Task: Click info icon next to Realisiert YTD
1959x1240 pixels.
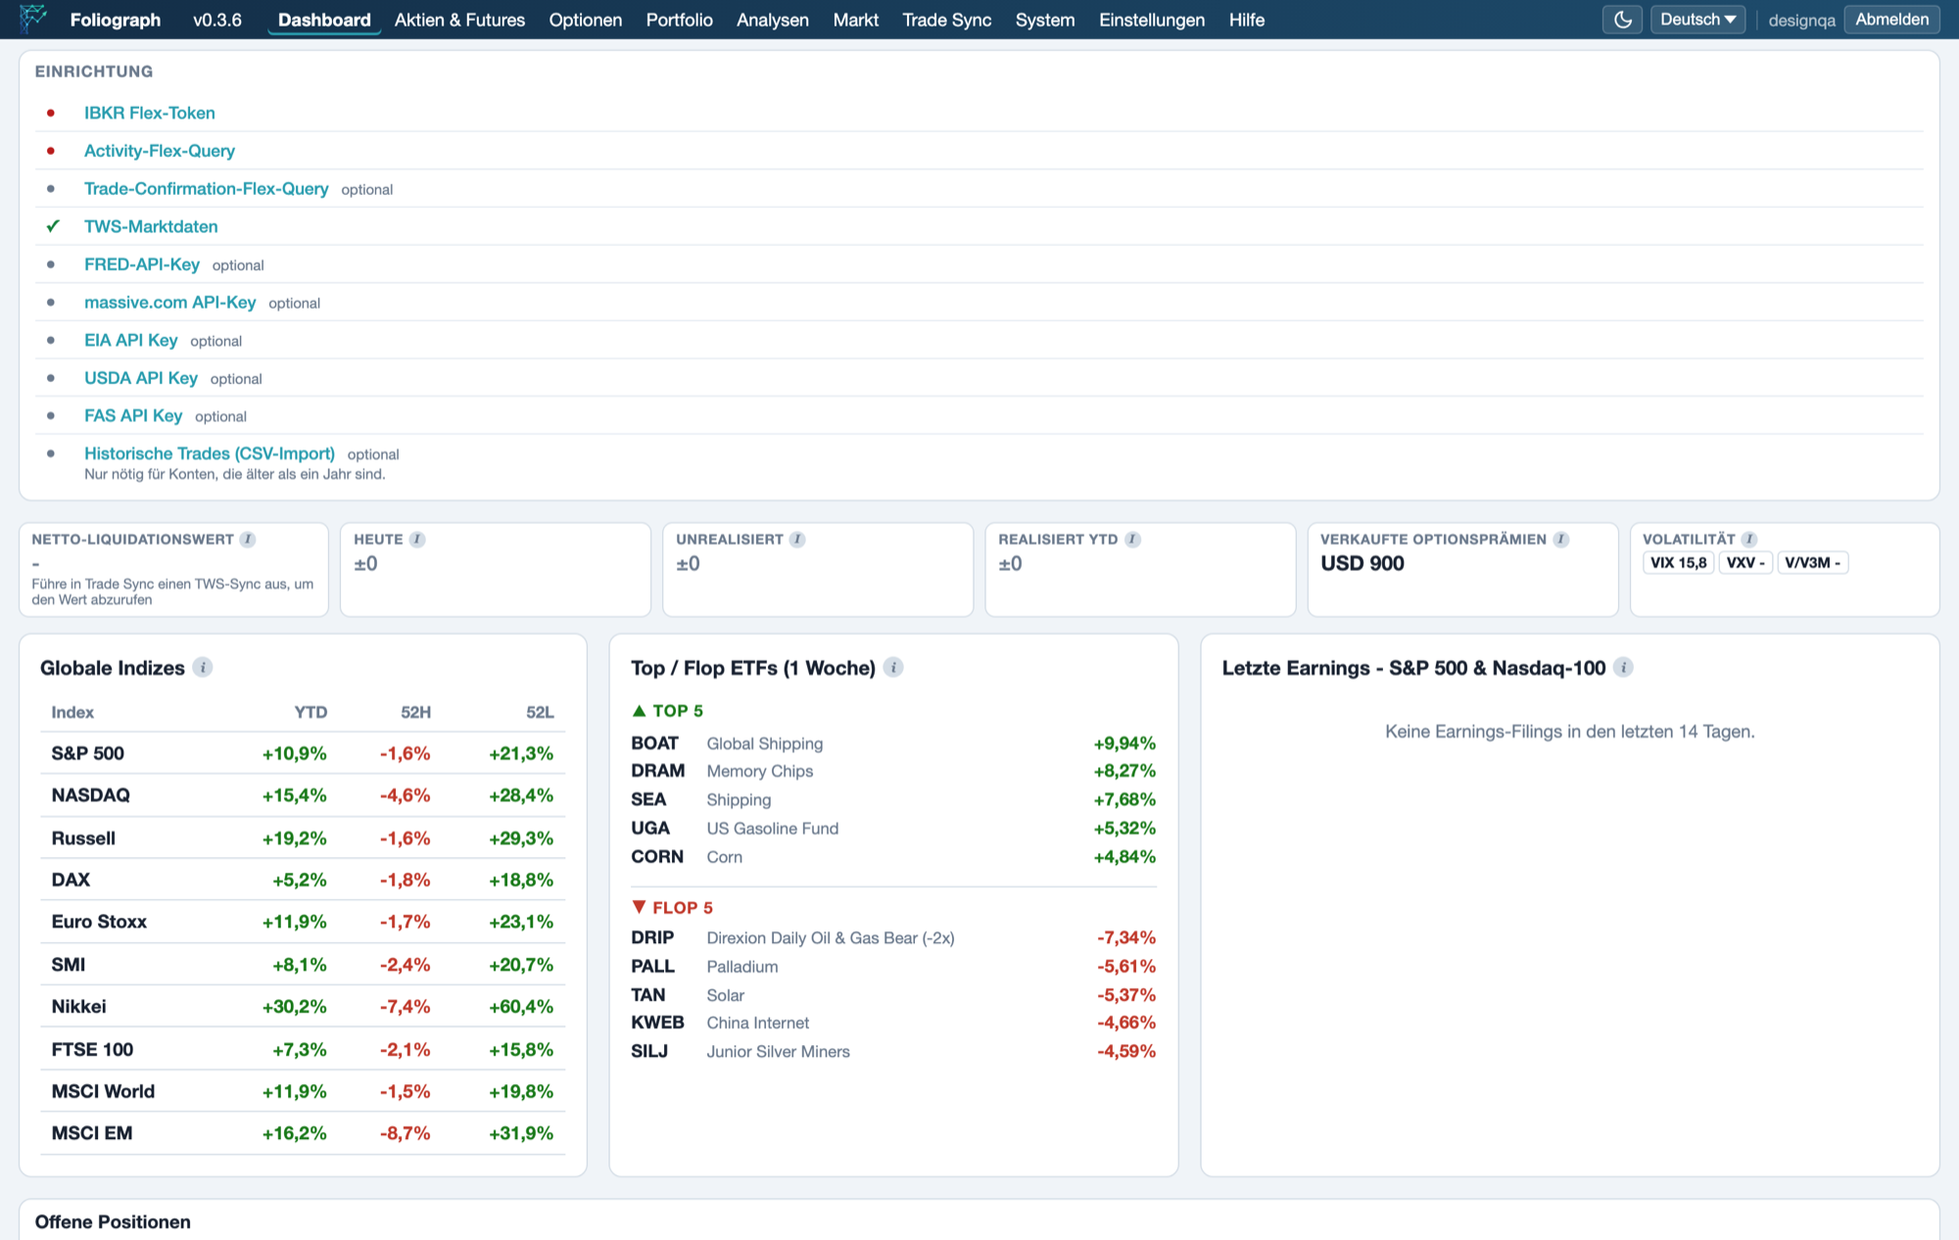Action: pos(1132,540)
